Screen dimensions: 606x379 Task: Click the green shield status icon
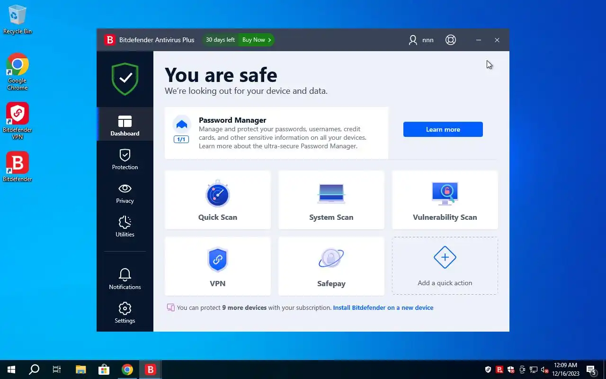[125, 79]
